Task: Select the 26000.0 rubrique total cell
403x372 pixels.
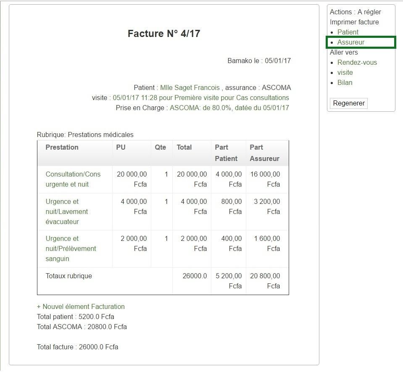Action: coord(192,281)
